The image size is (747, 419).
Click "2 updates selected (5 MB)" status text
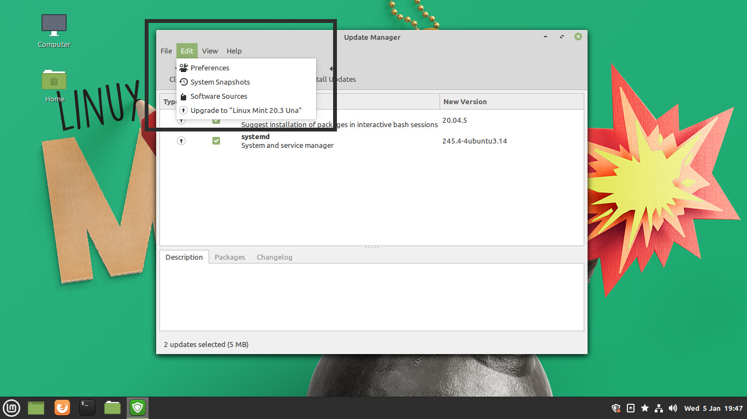tap(206, 344)
